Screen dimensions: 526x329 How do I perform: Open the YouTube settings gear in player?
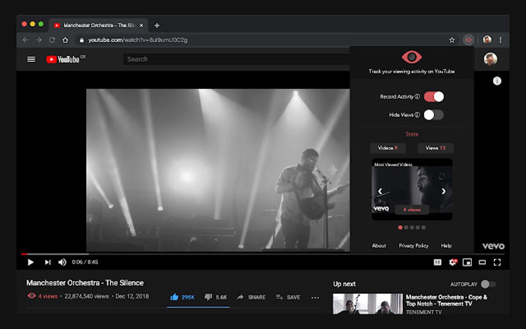(452, 262)
